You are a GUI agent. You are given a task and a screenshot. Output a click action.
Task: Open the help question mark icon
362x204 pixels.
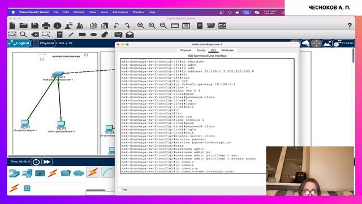(x=350, y=25)
